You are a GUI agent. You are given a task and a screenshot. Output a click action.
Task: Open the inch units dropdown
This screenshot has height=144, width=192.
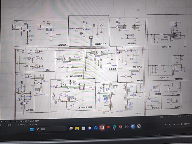[189, 116]
